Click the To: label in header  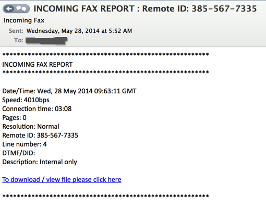pos(18,40)
